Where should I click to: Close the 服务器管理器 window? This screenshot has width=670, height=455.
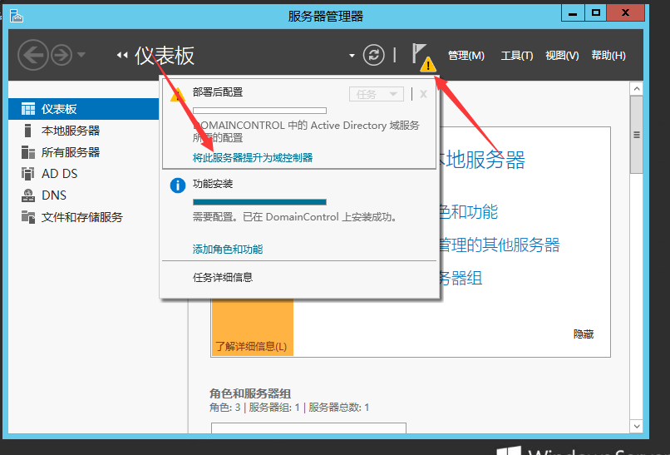(625, 13)
